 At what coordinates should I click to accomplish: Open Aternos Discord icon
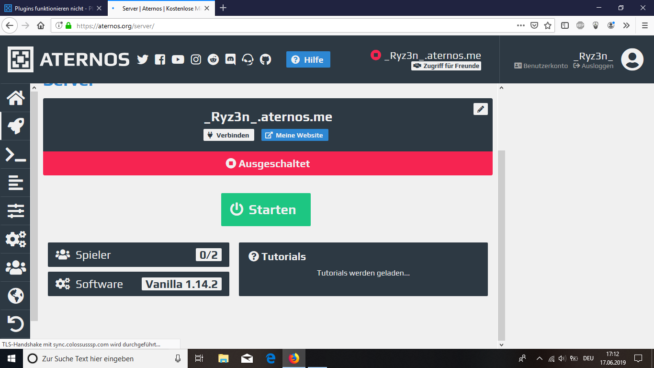click(230, 59)
